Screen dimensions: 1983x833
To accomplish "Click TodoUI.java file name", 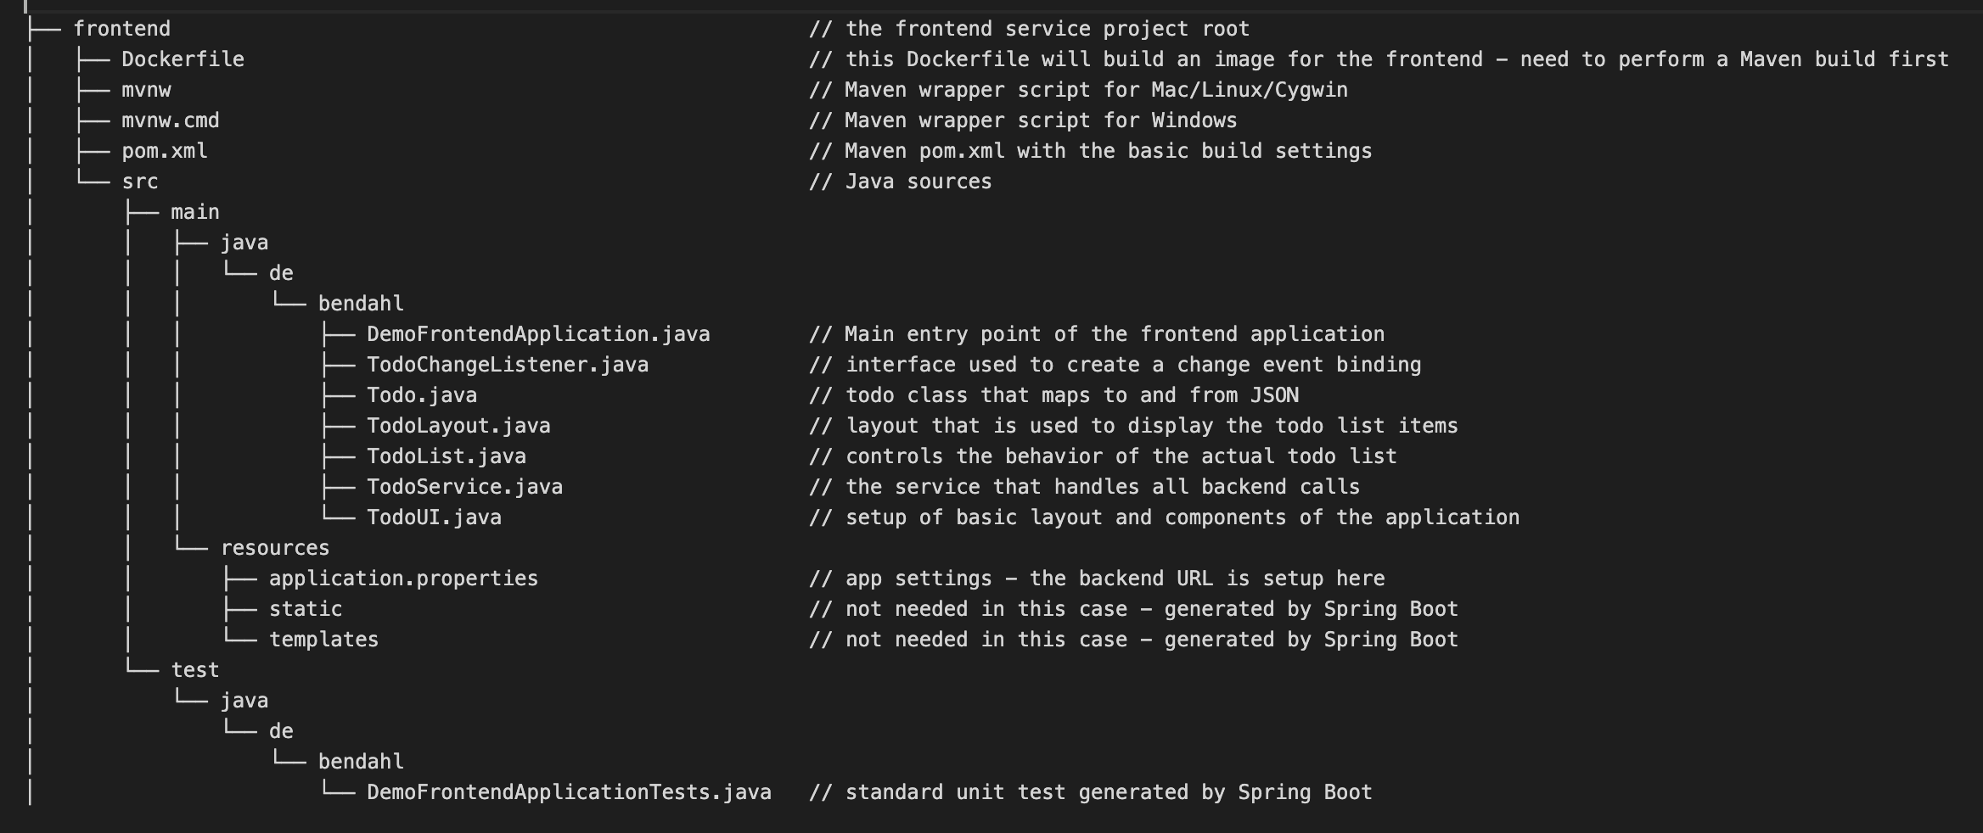I will tap(434, 517).
